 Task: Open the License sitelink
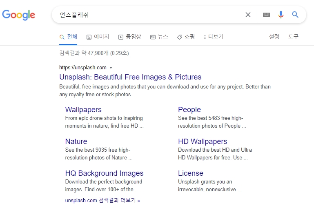[190, 173]
